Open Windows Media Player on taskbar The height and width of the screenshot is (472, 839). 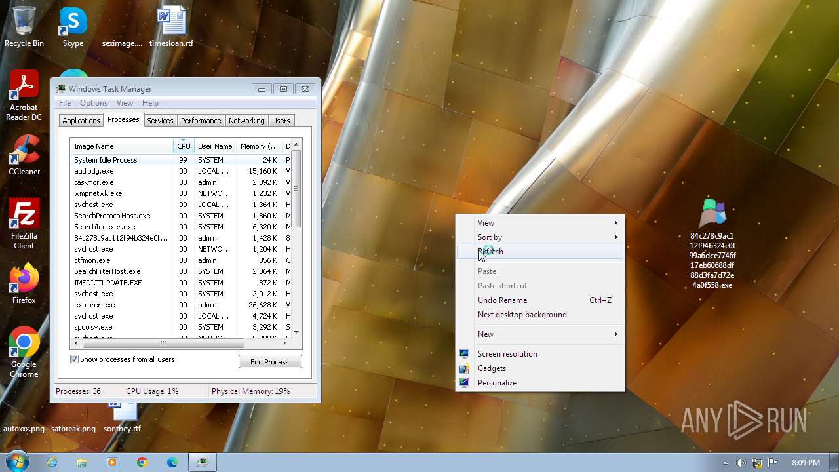pyautogui.click(x=112, y=462)
